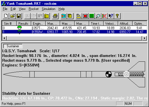The width and height of the screenshot is (149, 107).
Task: Click the Copy toolbar icon
Action: [x=34, y=16]
